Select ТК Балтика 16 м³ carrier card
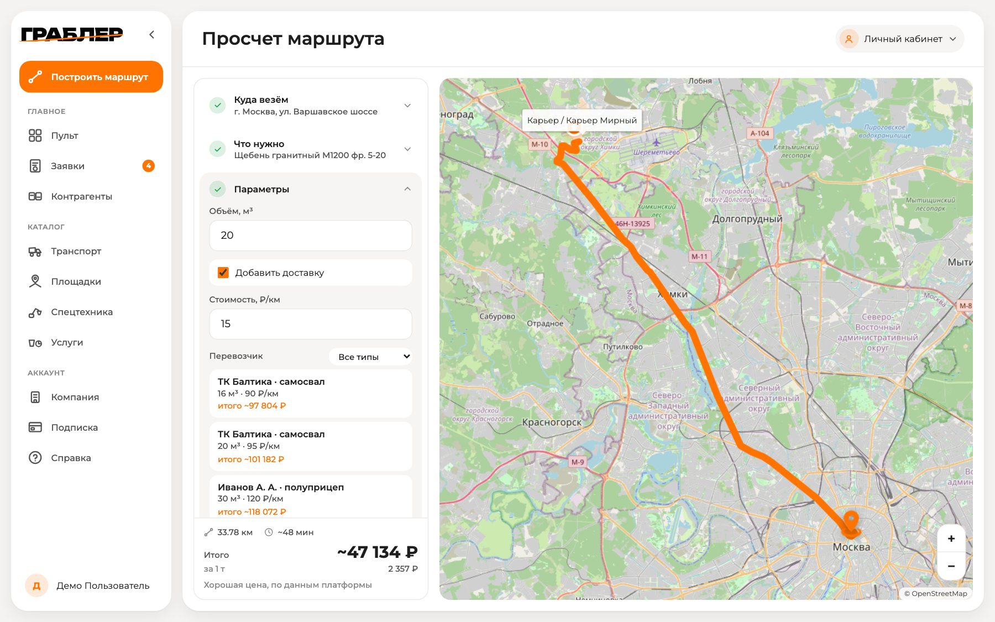The width and height of the screenshot is (995, 622). pyautogui.click(x=311, y=394)
